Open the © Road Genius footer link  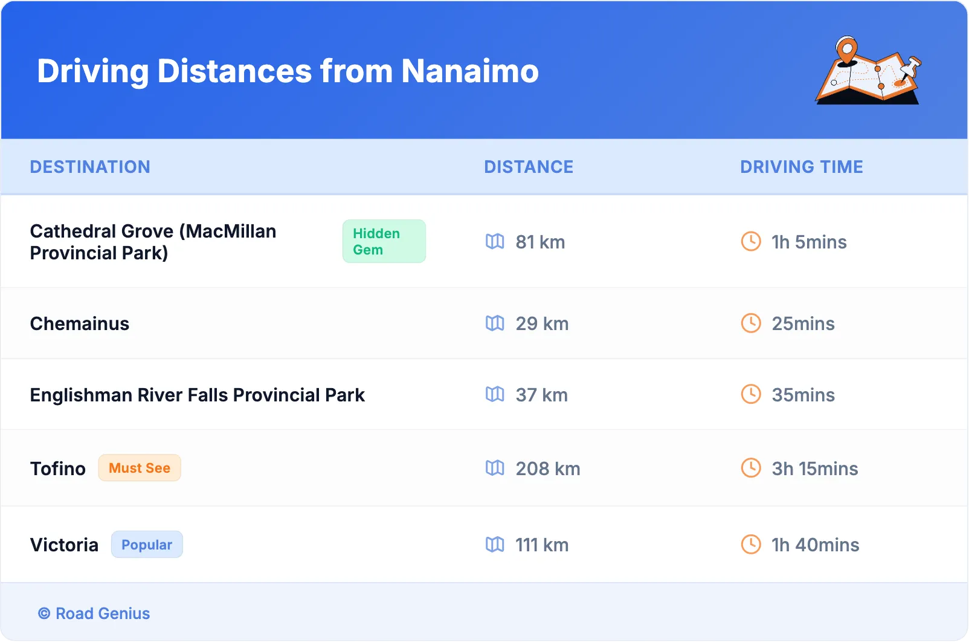coord(94,614)
